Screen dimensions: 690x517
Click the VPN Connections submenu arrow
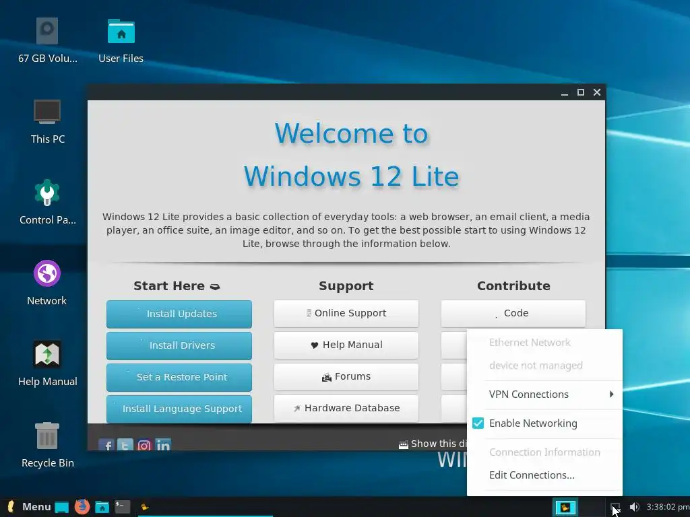click(x=611, y=394)
